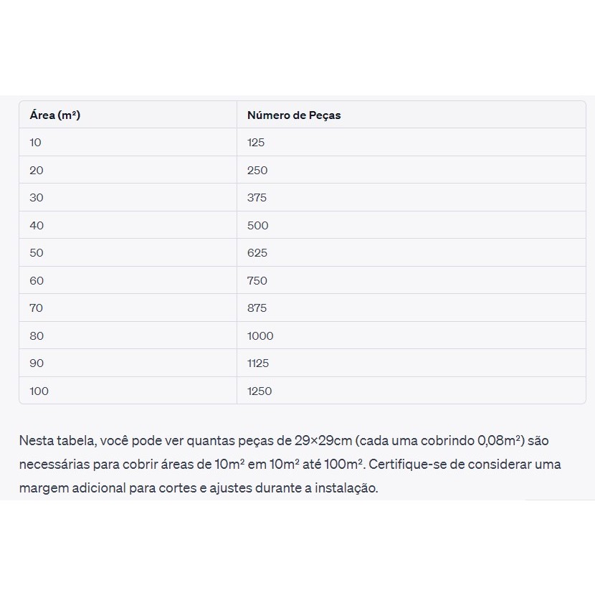Viewport: 595px width, 595px height.
Task: Click the cell containing 875
Action: [411, 308]
